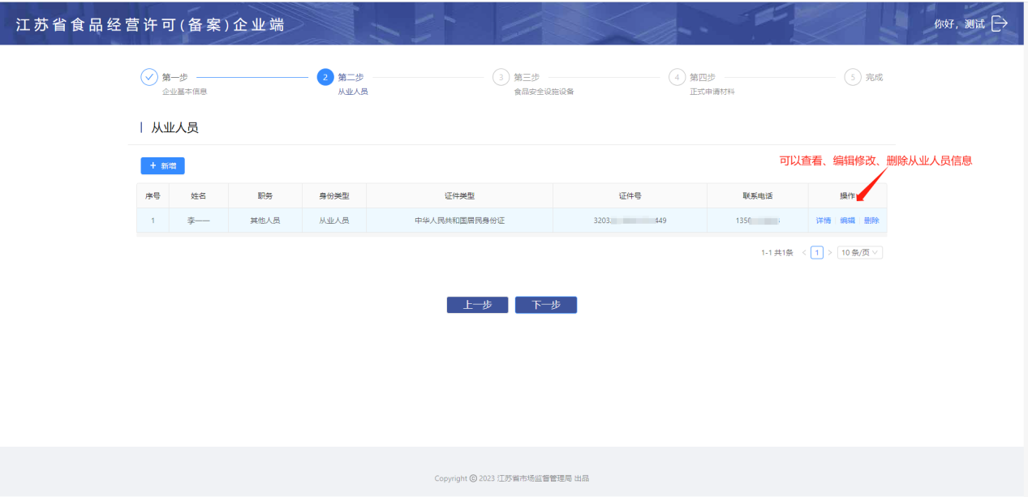
Task: Click 编辑 to edit employee row
Action: pyautogui.click(x=847, y=221)
